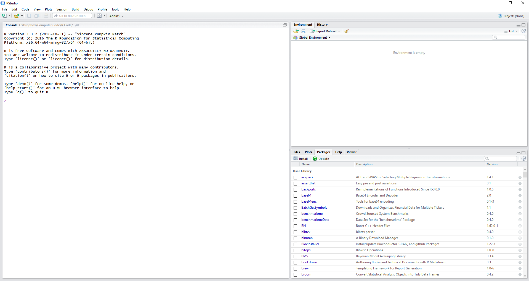529x281 pixels.
Task: Switch to the History tab
Action: (322, 25)
